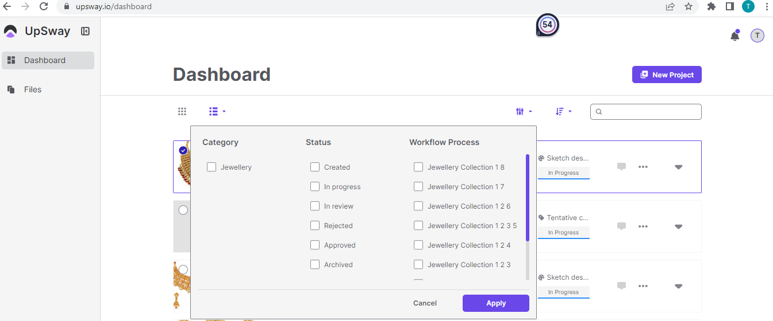The width and height of the screenshot is (773, 321).
Task: Switch to grid view icon
Action: [182, 112]
